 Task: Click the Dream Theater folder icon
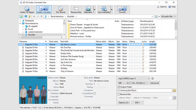[69, 24]
